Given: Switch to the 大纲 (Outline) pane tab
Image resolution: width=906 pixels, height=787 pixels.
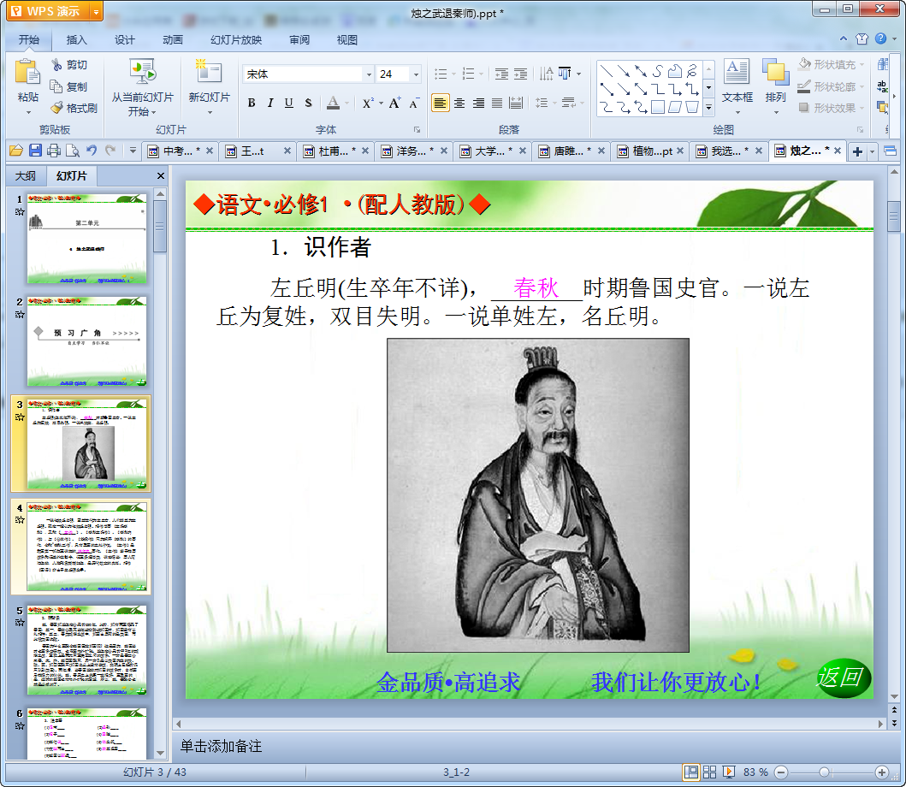Looking at the screenshot, I should point(26,175).
